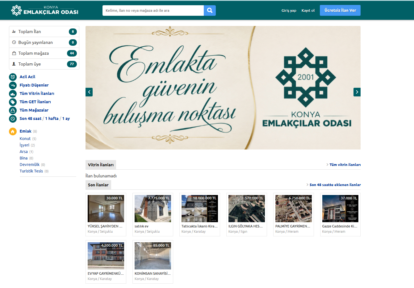Screen dimensions: 414x288
Task: Select the Son İlanlar tab
Action: coord(98,185)
